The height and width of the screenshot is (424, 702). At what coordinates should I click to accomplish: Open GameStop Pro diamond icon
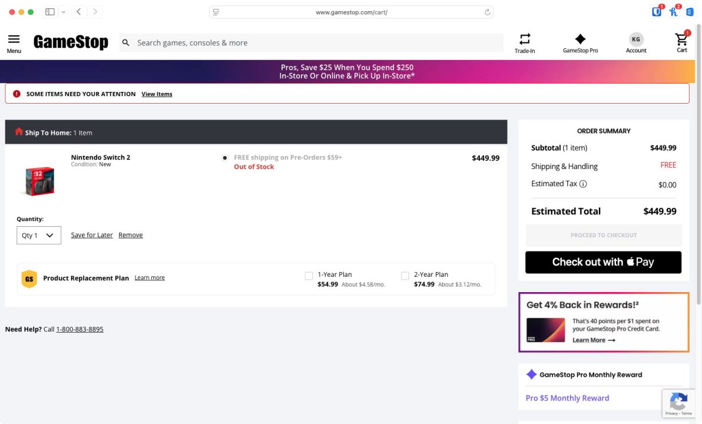click(580, 38)
